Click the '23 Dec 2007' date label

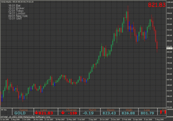(x=115, y=120)
